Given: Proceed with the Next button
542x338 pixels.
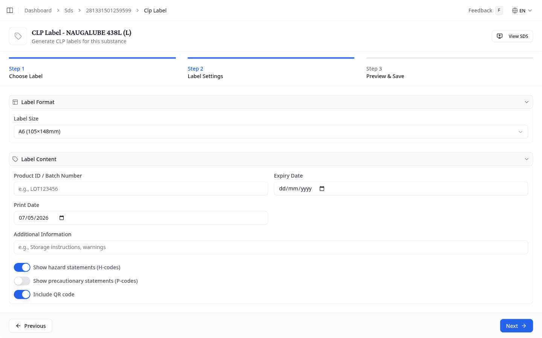Looking at the screenshot, I should [x=516, y=326].
